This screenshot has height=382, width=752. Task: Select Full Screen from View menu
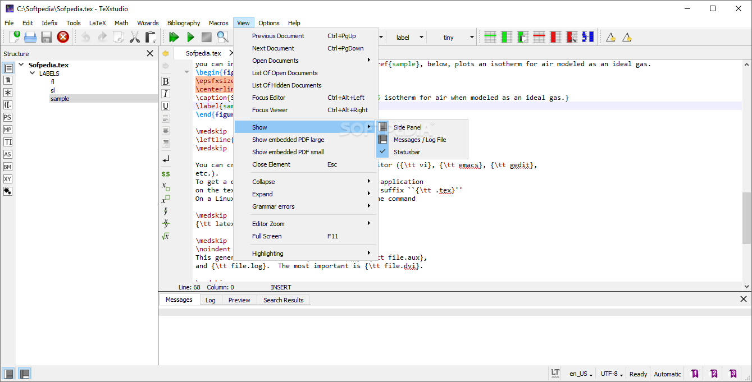pos(306,236)
